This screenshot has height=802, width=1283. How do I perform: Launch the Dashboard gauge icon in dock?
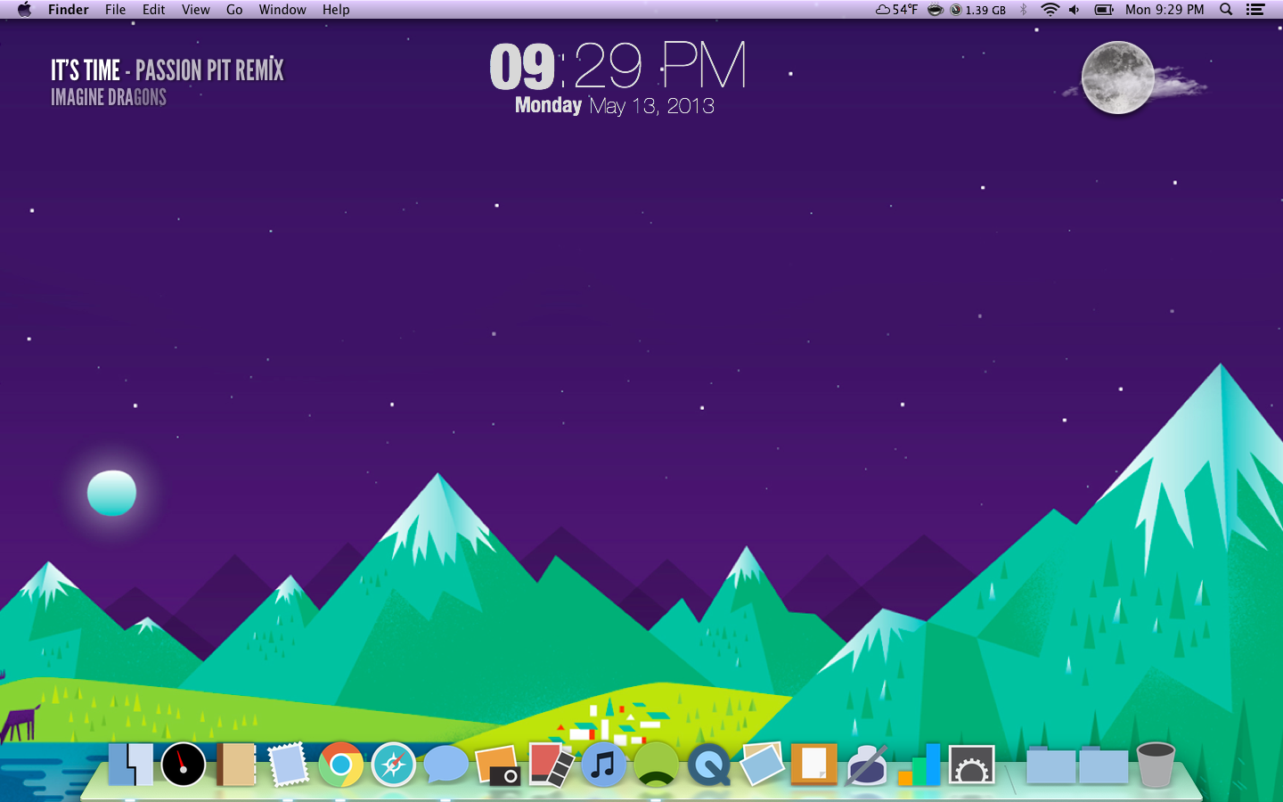[184, 765]
